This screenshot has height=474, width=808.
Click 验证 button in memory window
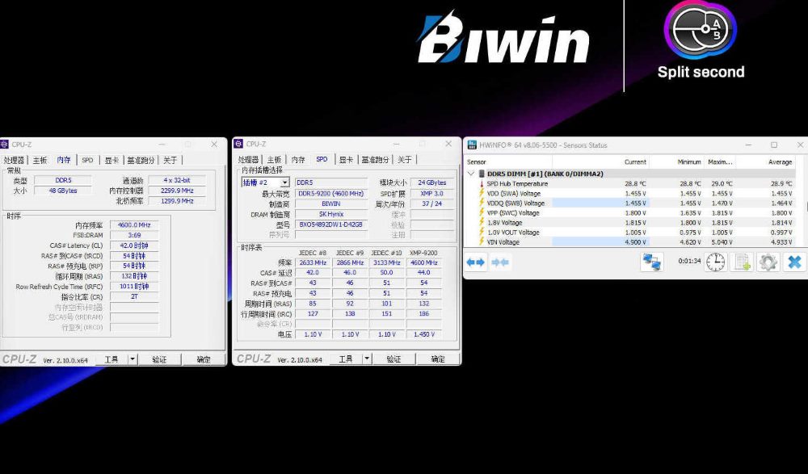pos(159,359)
